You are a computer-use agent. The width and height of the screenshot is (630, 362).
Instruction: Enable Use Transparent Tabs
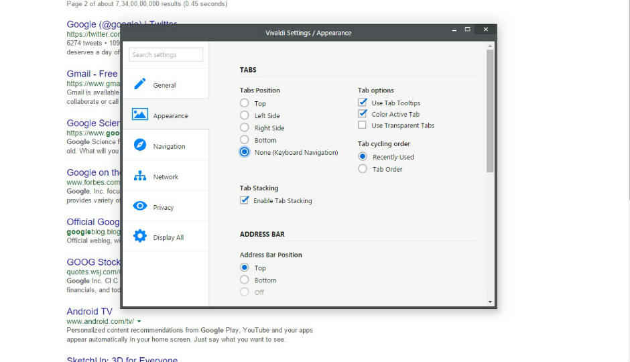pos(363,125)
